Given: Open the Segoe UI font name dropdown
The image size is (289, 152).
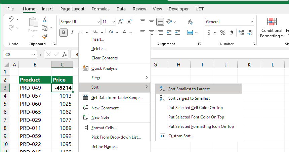Looking at the screenshot, I should [x=80, y=22].
